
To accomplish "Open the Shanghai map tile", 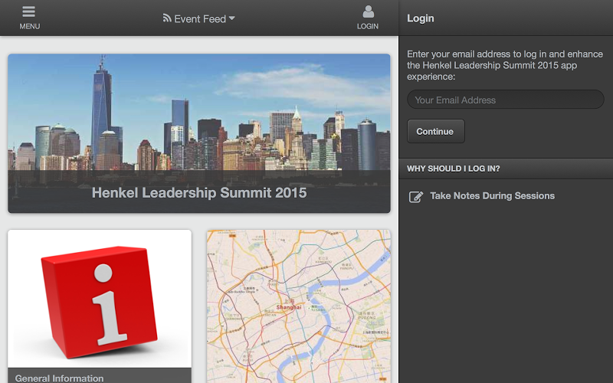I will [298, 306].
